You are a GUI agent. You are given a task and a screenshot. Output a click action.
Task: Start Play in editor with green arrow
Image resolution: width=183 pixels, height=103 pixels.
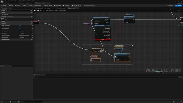click(x=72, y=5)
